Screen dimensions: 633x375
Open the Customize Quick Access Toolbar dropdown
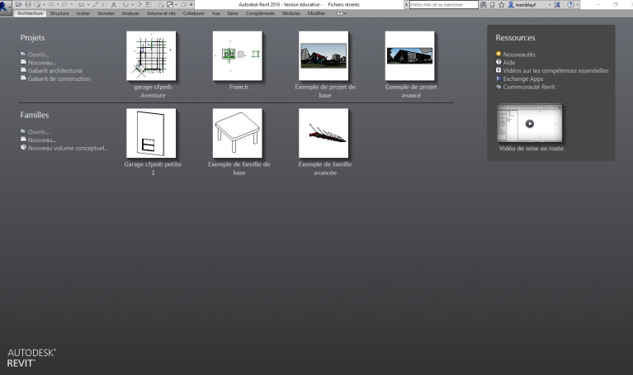pos(191,4)
